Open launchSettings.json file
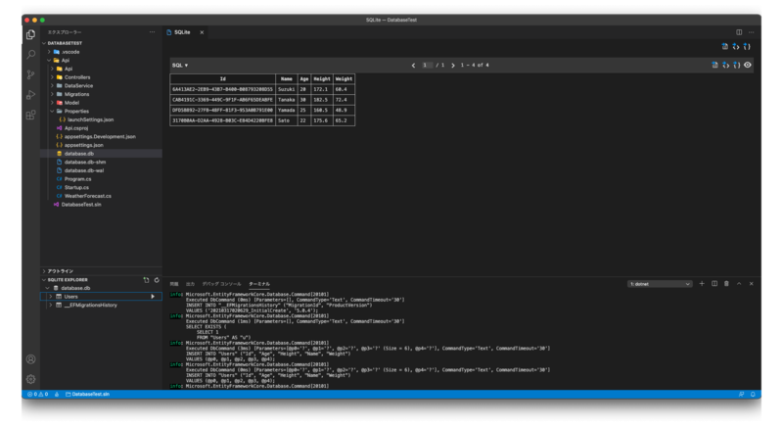This screenshot has height=427, width=783. click(90, 119)
